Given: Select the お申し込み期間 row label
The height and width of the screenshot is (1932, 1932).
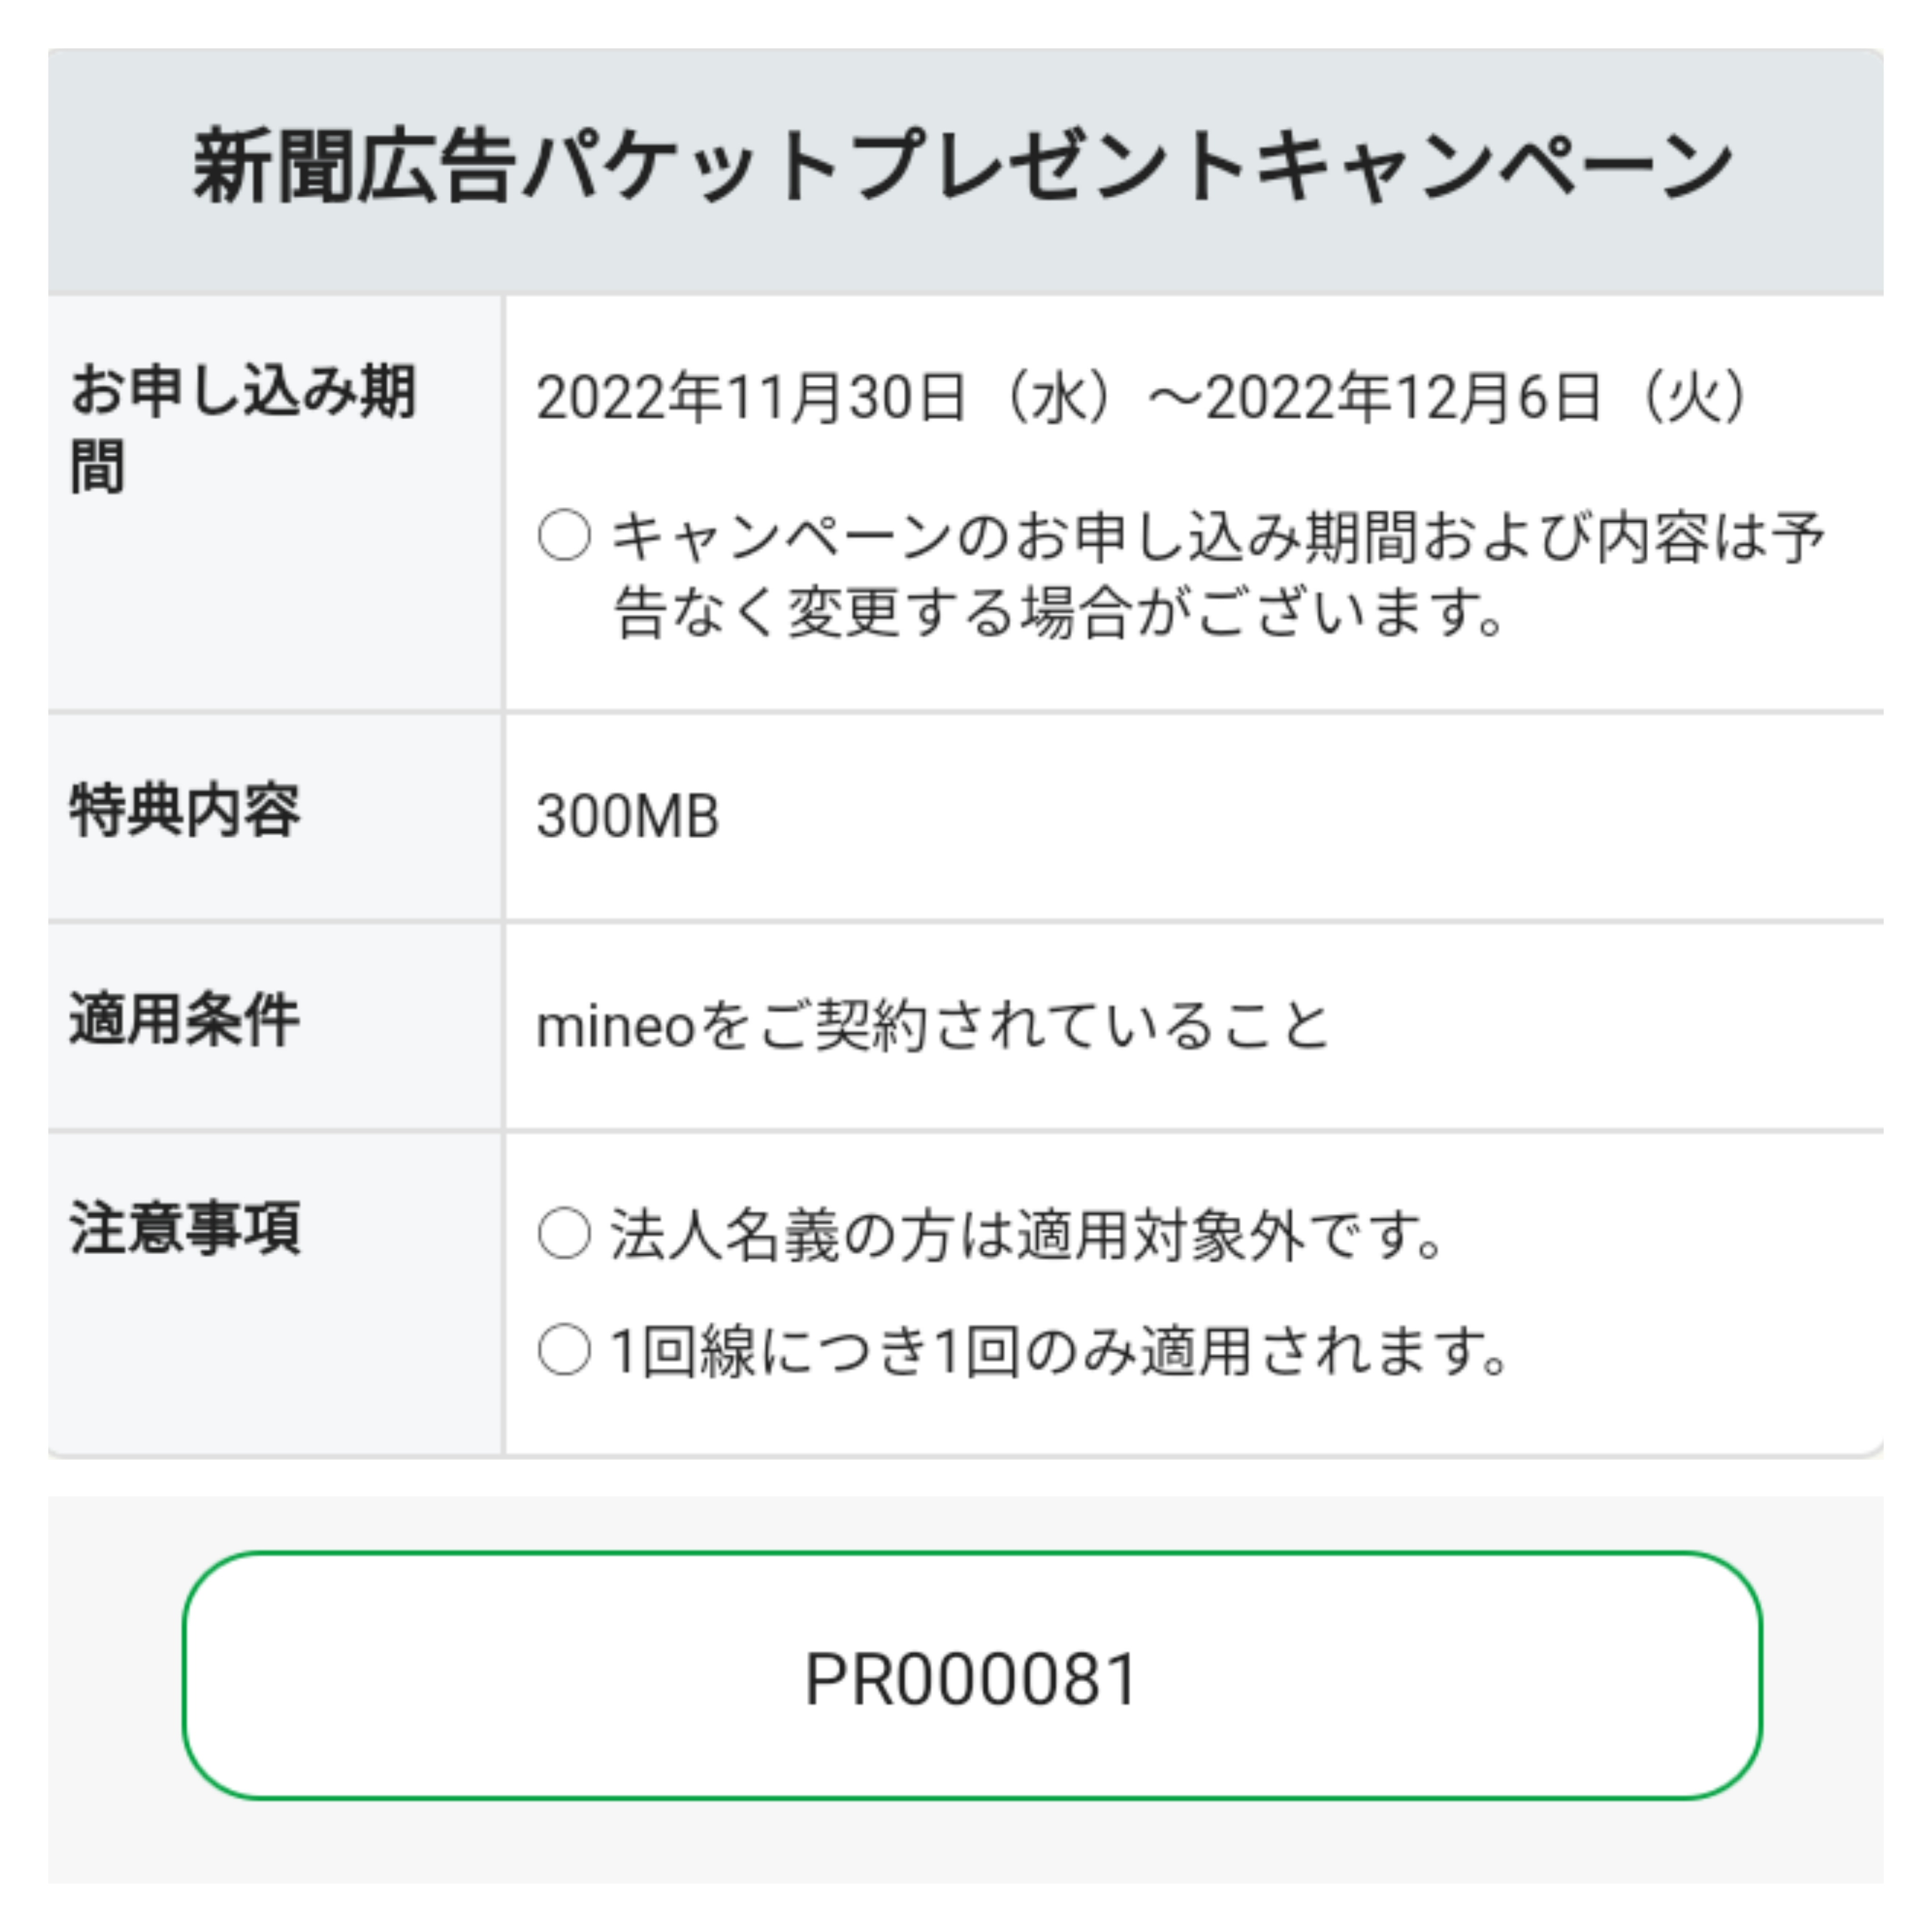Looking at the screenshot, I should coord(242,428).
